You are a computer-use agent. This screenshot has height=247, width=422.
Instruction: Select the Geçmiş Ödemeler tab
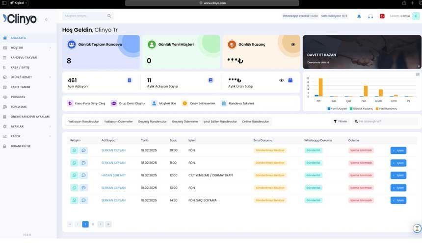tap(185, 122)
